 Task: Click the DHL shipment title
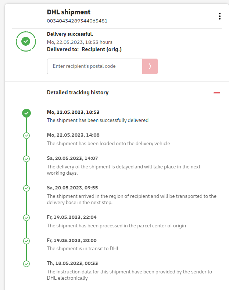tap(68, 12)
